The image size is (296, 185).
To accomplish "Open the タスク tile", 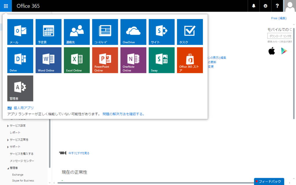I will (x=190, y=32).
